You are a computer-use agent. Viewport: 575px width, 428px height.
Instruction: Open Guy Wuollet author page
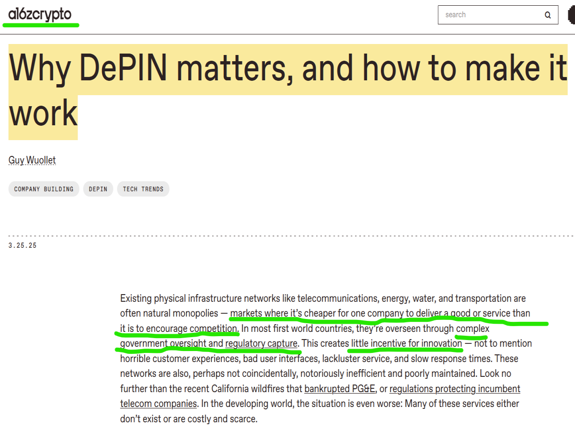click(x=32, y=160)
